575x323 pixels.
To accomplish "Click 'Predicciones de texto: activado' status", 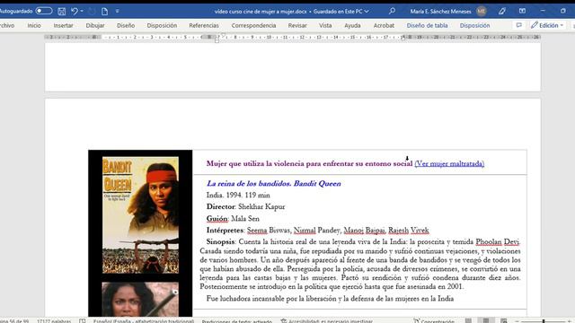I will (237, 321).
